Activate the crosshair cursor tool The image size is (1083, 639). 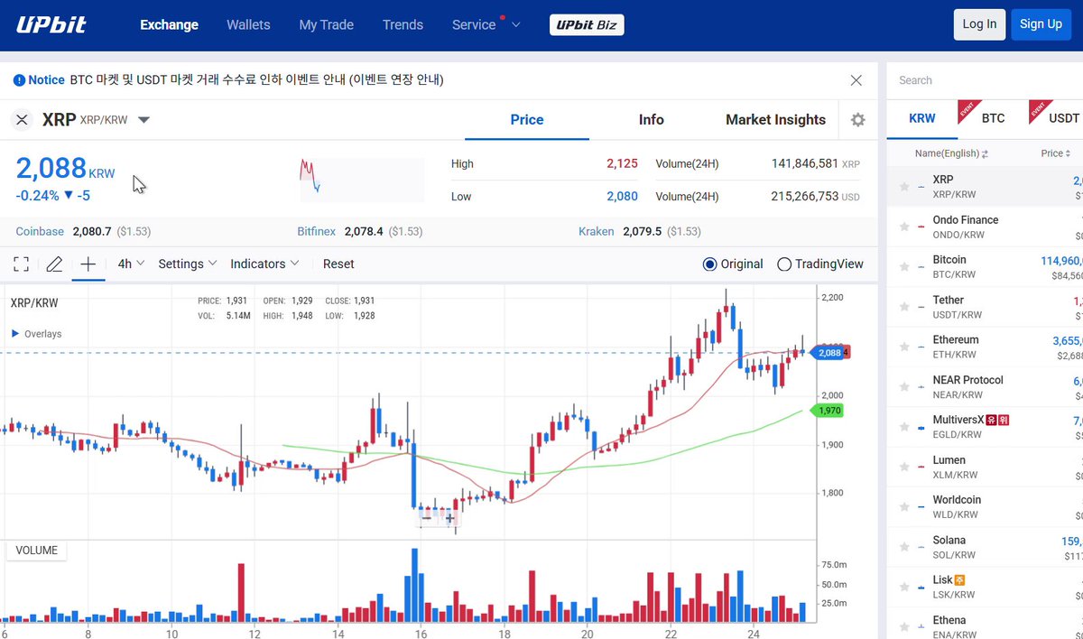pos(88,264)
